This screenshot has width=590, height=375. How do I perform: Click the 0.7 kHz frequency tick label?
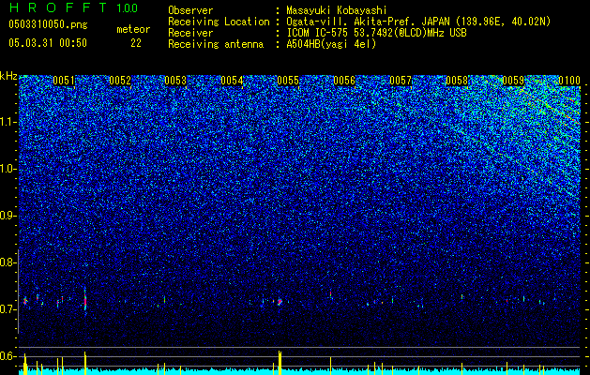(8, 309)
